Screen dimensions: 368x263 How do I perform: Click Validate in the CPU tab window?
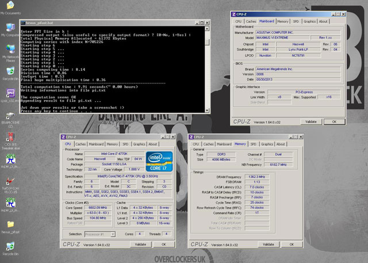(140, 245)
